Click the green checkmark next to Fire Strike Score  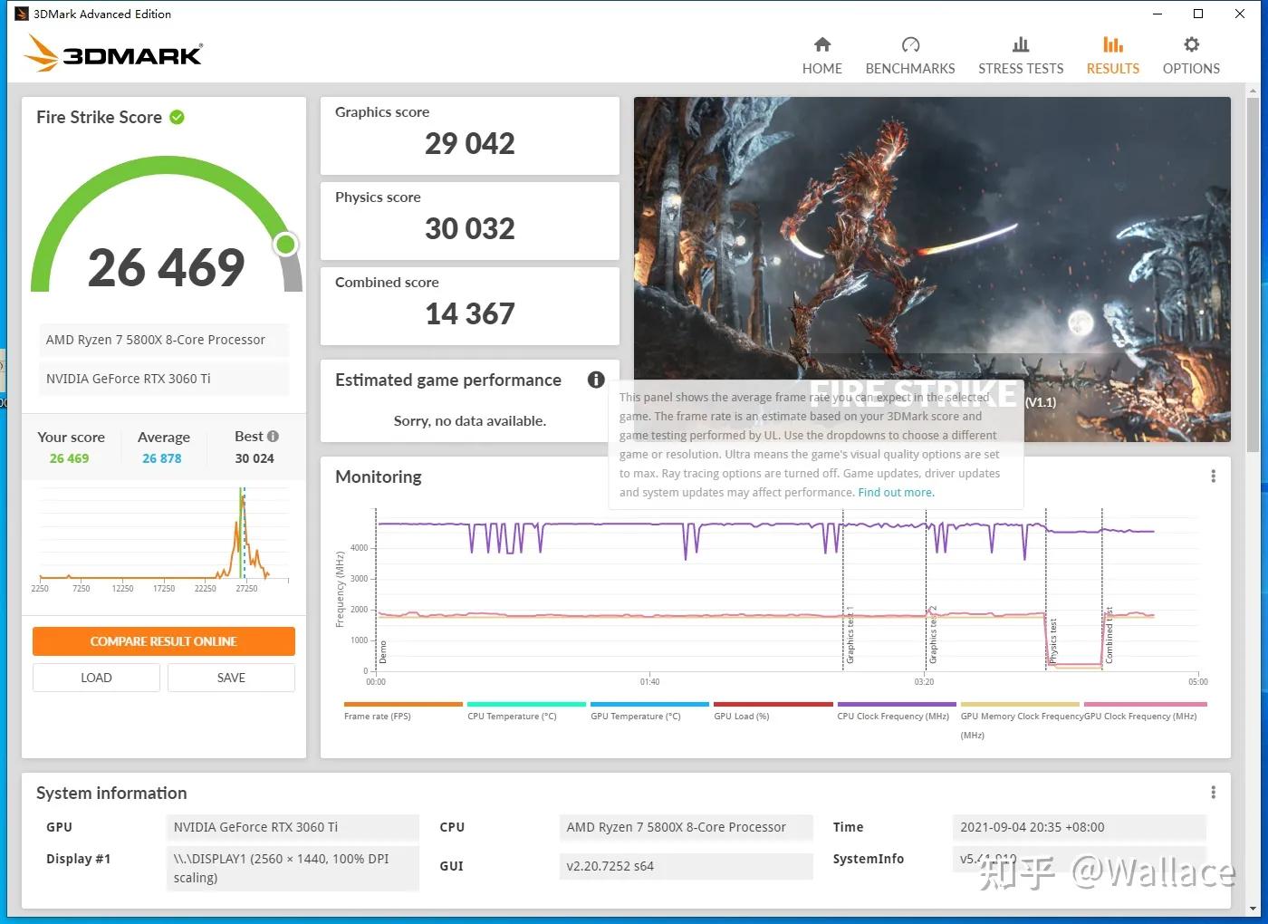pos(176,117)
